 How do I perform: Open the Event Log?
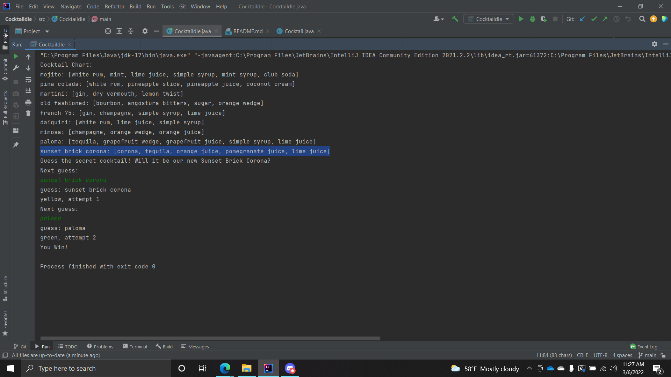point(644,347)
